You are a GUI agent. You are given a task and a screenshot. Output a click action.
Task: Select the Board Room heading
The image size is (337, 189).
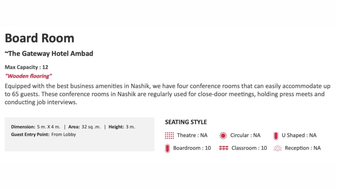point(39,38)
